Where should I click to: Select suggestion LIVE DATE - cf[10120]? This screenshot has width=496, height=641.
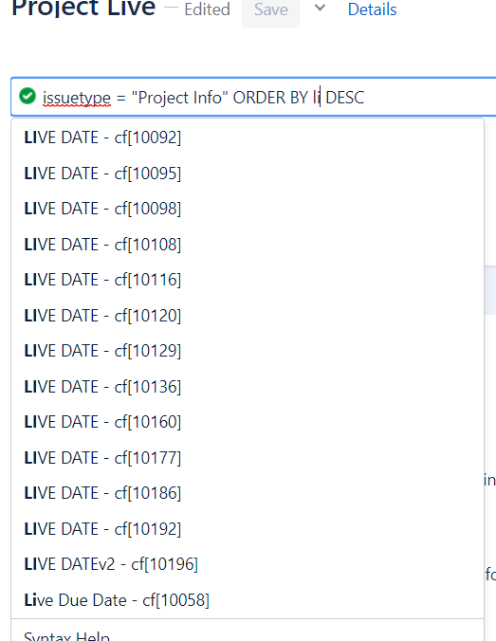248,316
